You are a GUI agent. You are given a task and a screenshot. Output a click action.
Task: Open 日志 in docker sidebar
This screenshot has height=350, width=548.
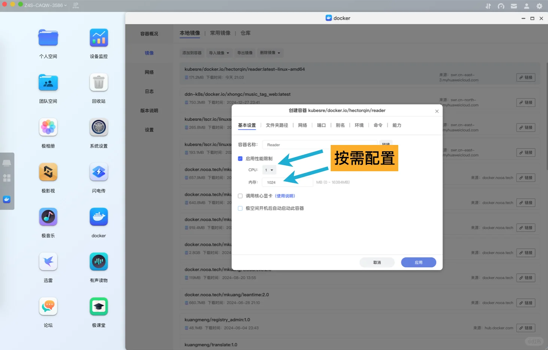point(149,91)
